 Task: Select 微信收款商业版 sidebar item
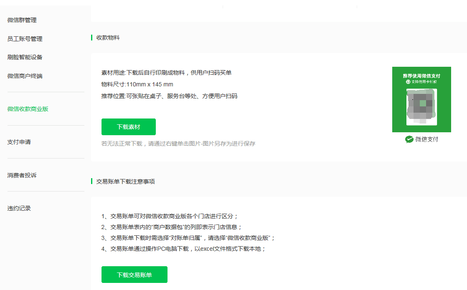pos(28,109)
